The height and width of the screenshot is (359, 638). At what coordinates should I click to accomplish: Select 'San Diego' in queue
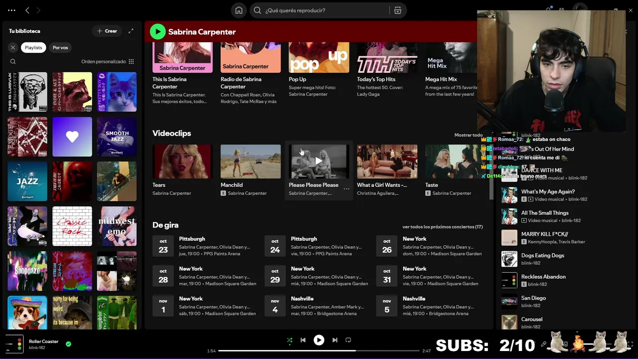coord(533,302)
